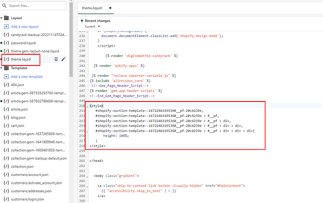The height and width of the screenshot is (203, 323).
Task: Open customers/login.json file
Action: click(28, 199)
